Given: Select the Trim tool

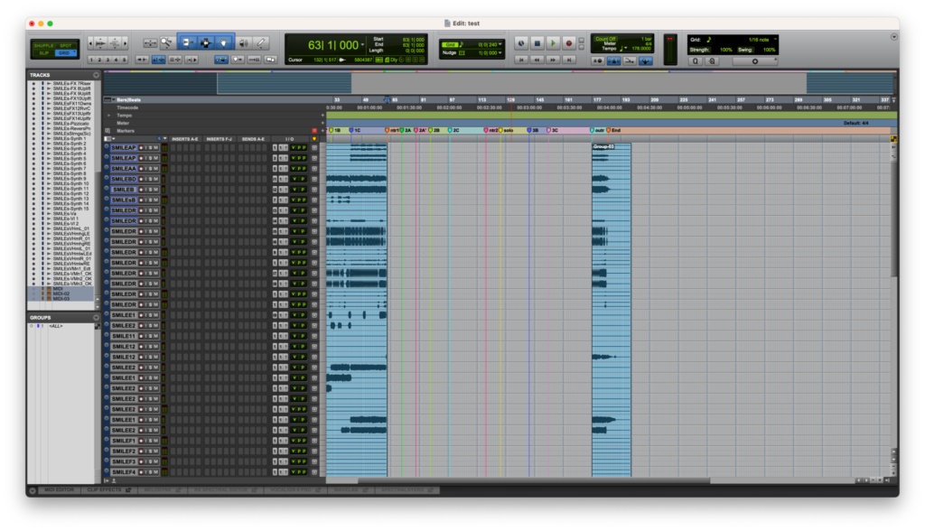Looking at the screenshot, I should click(x=187, y=42).
